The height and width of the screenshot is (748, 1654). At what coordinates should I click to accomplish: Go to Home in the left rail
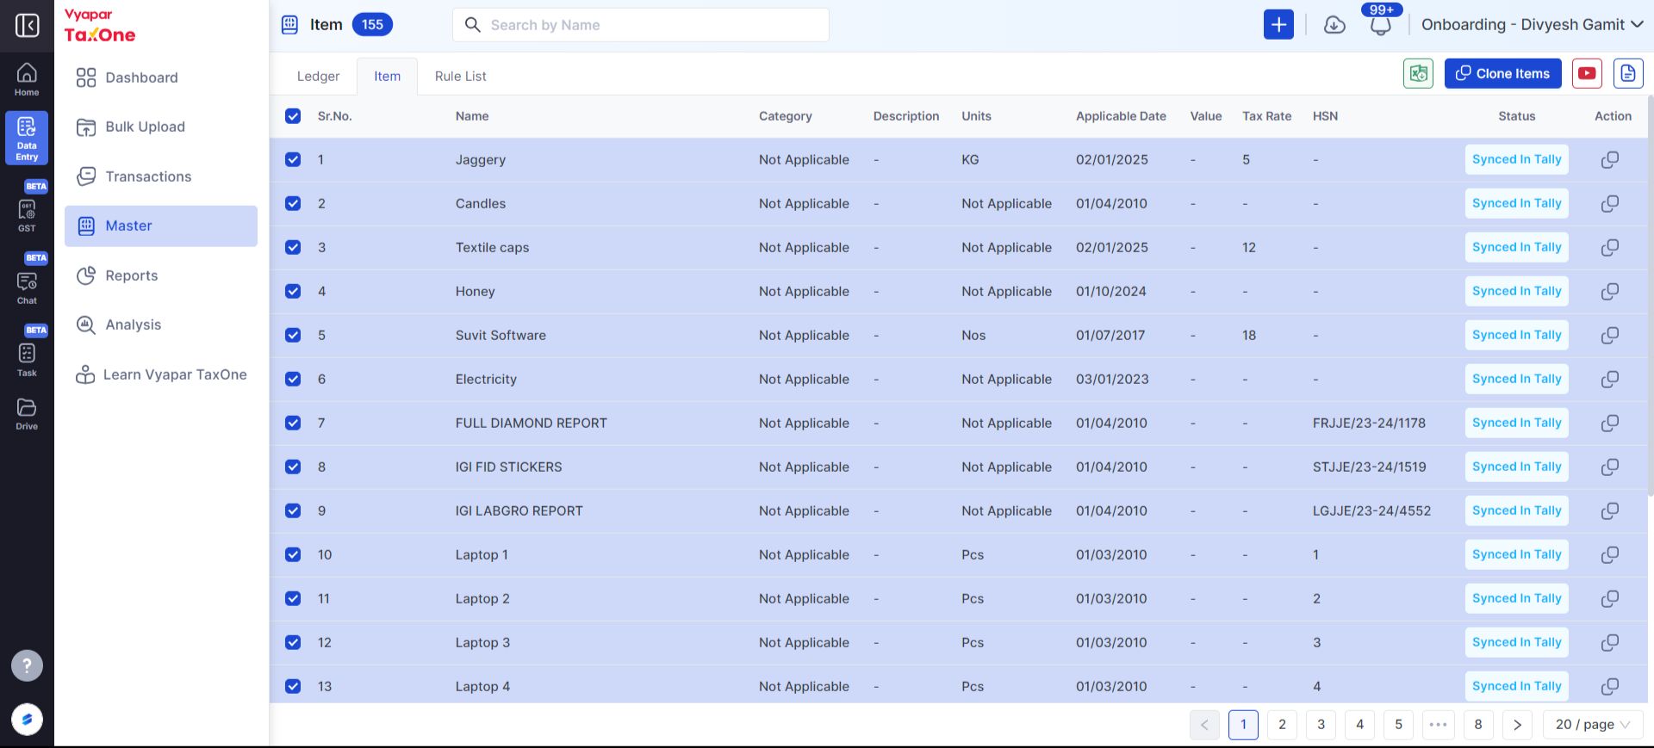(27, 79)
